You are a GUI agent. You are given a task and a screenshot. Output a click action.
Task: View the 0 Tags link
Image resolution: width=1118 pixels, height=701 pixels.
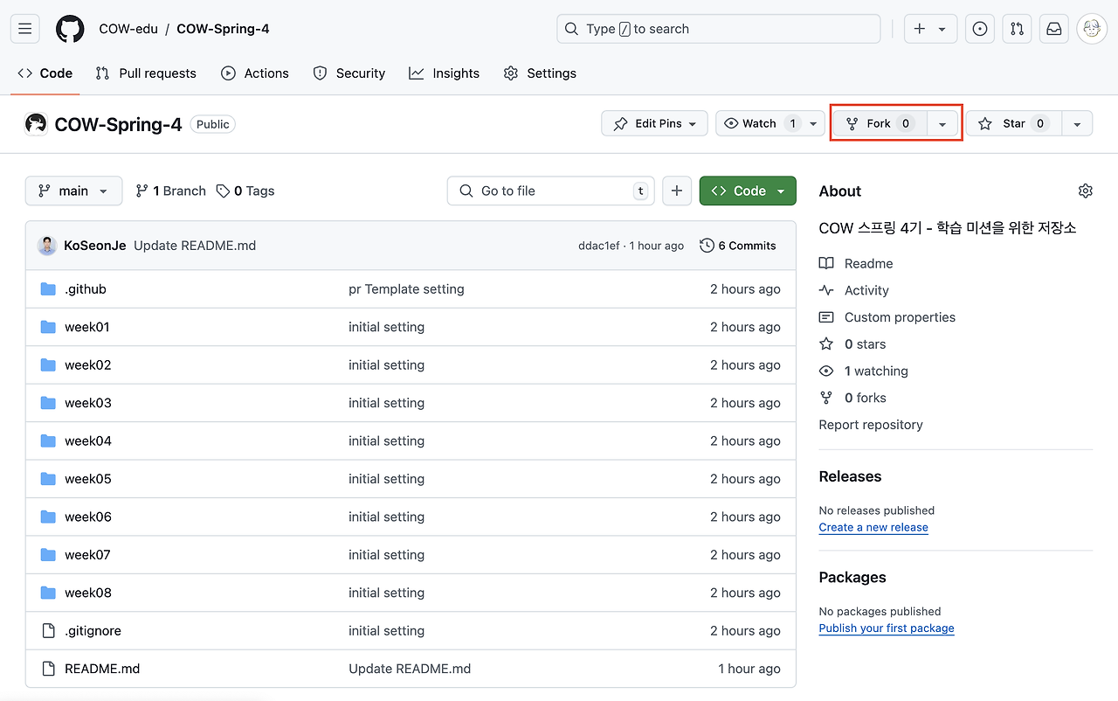[245, 191]
